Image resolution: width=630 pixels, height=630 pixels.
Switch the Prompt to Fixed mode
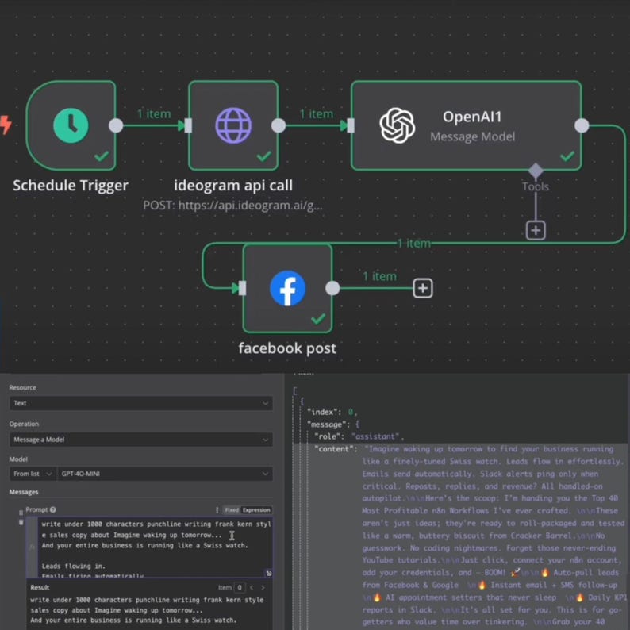click(232, 510)
